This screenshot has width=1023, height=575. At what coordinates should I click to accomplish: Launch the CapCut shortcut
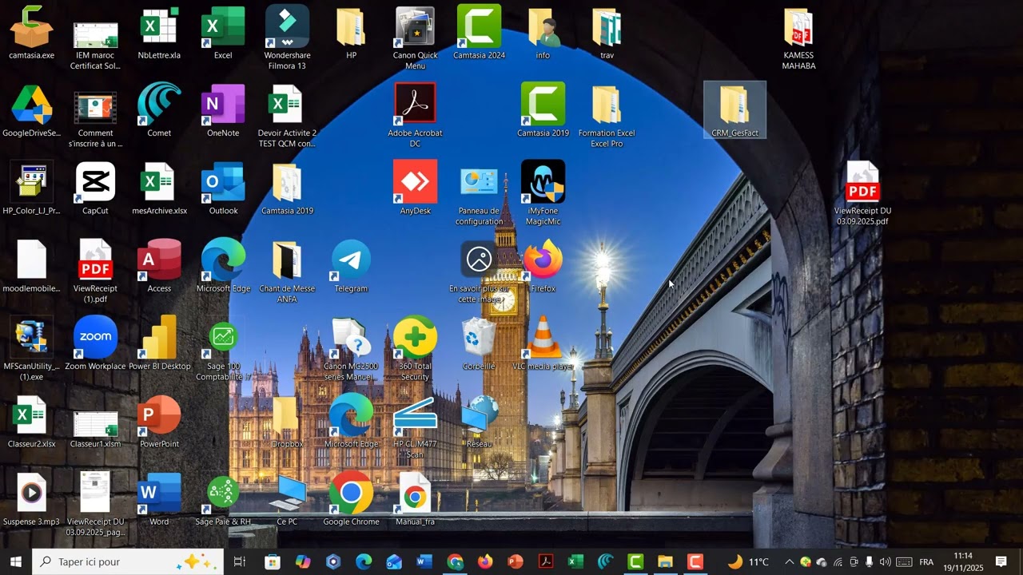click(95, 189)
